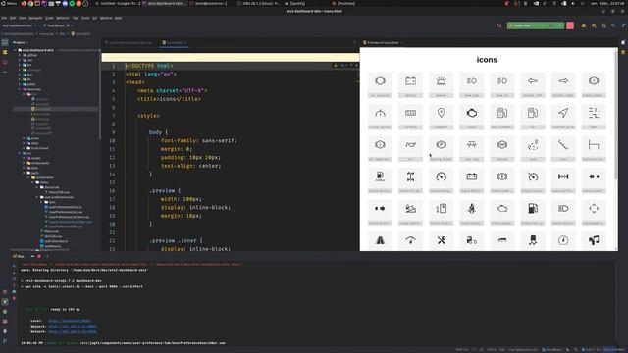The image size is (628, 353).
Task: Click the trailer hitch icon
Action: (594, 145)
